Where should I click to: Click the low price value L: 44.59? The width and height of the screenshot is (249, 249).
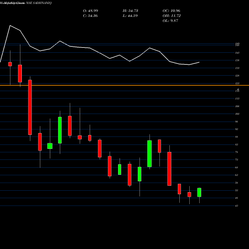pyautogui.click(x=130, y=16)
